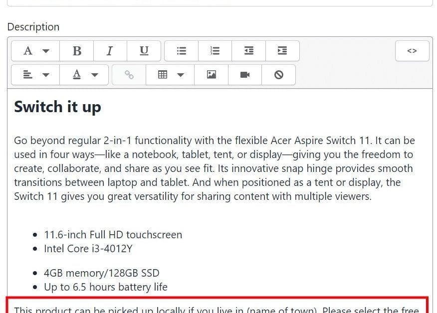The width and height of the screenshot is (437, 313).
Task: Click the 'Switch it up' heading
Action: (x=57, y=107)
